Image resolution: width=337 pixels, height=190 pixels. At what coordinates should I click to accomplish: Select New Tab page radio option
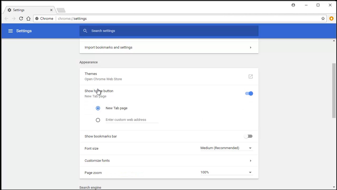coord(98,108)
